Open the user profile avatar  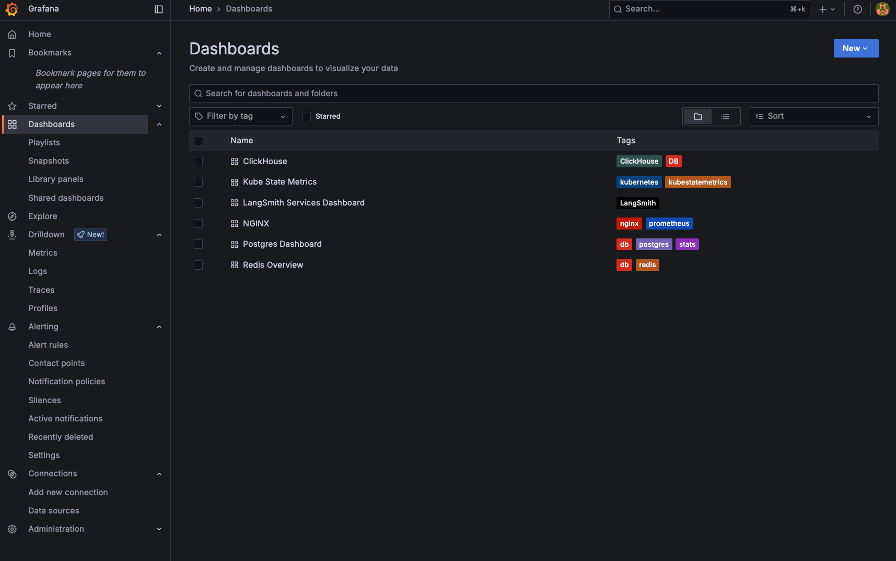(x=882, y=9)
